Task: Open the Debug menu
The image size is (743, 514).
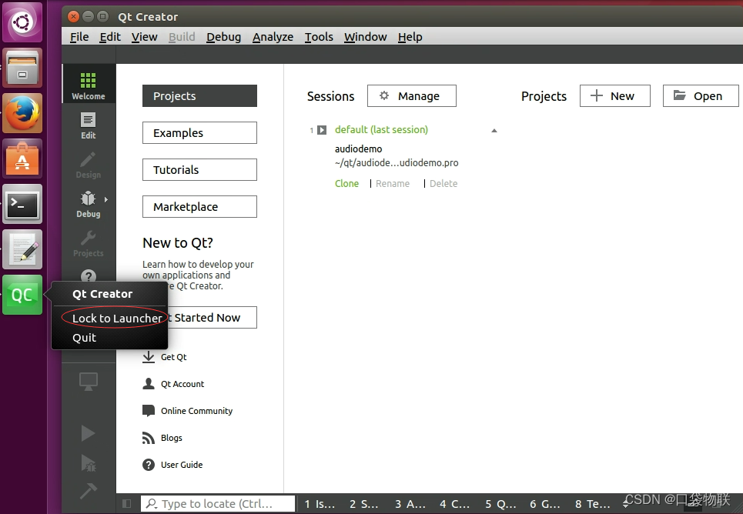Action: pyautogui.click(x=223, y=36)
